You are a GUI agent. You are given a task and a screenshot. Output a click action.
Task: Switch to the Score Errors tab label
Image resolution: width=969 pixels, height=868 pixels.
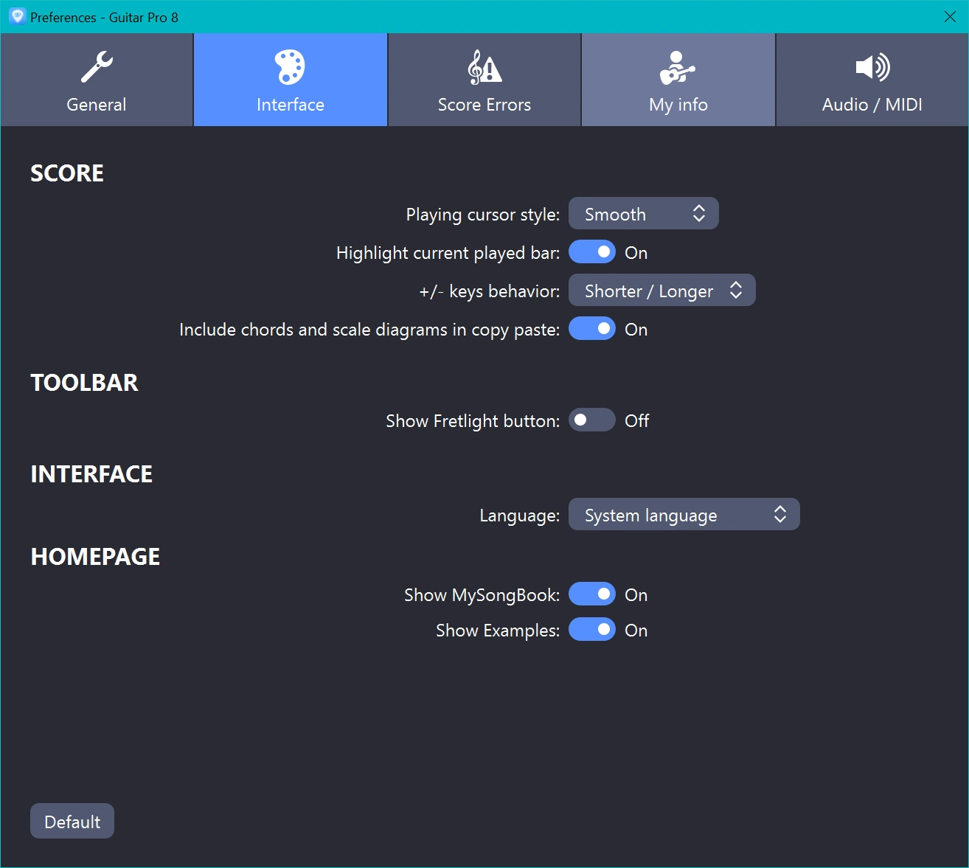point(484,105)
